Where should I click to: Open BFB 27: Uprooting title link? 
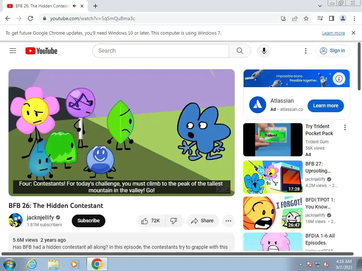click(318, 167)
